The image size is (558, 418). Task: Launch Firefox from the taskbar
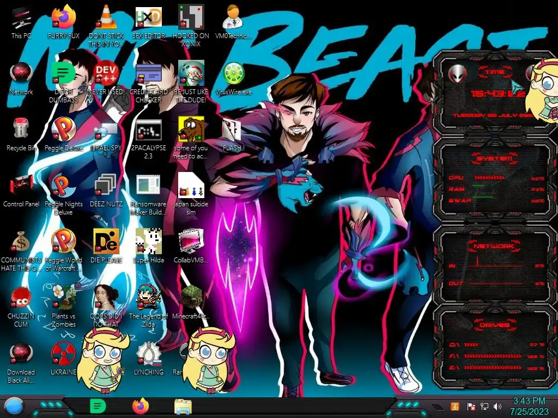(x=141, y=406)
